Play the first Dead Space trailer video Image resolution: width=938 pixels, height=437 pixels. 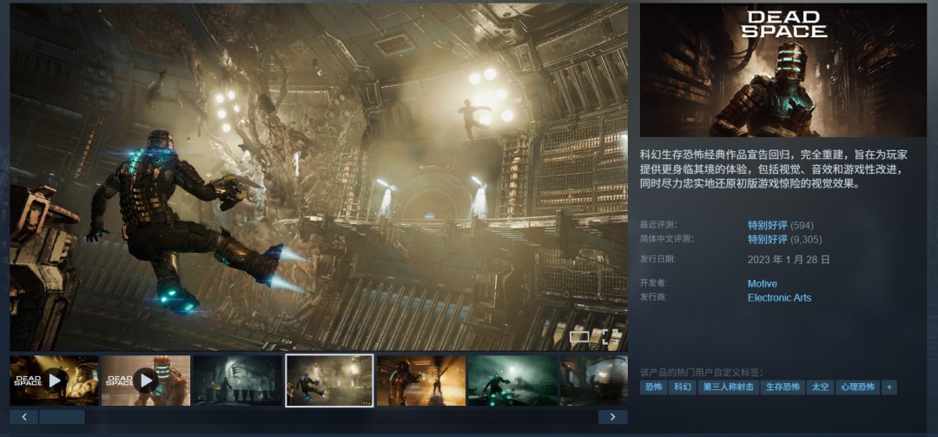[x=54, y=380]
